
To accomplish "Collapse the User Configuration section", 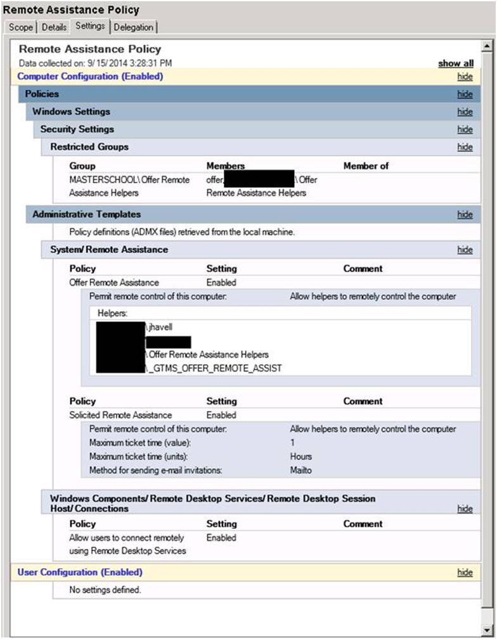I will click(x=465, y=573).
